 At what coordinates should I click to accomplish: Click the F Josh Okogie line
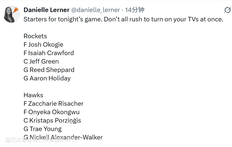click(x=43, y=45)
